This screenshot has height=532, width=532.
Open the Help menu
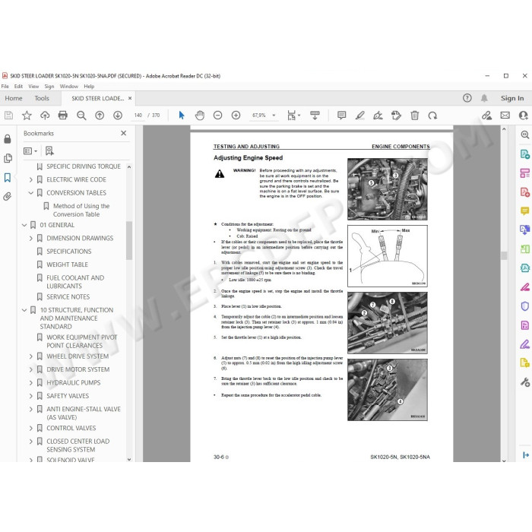click(x=89, y=87)
